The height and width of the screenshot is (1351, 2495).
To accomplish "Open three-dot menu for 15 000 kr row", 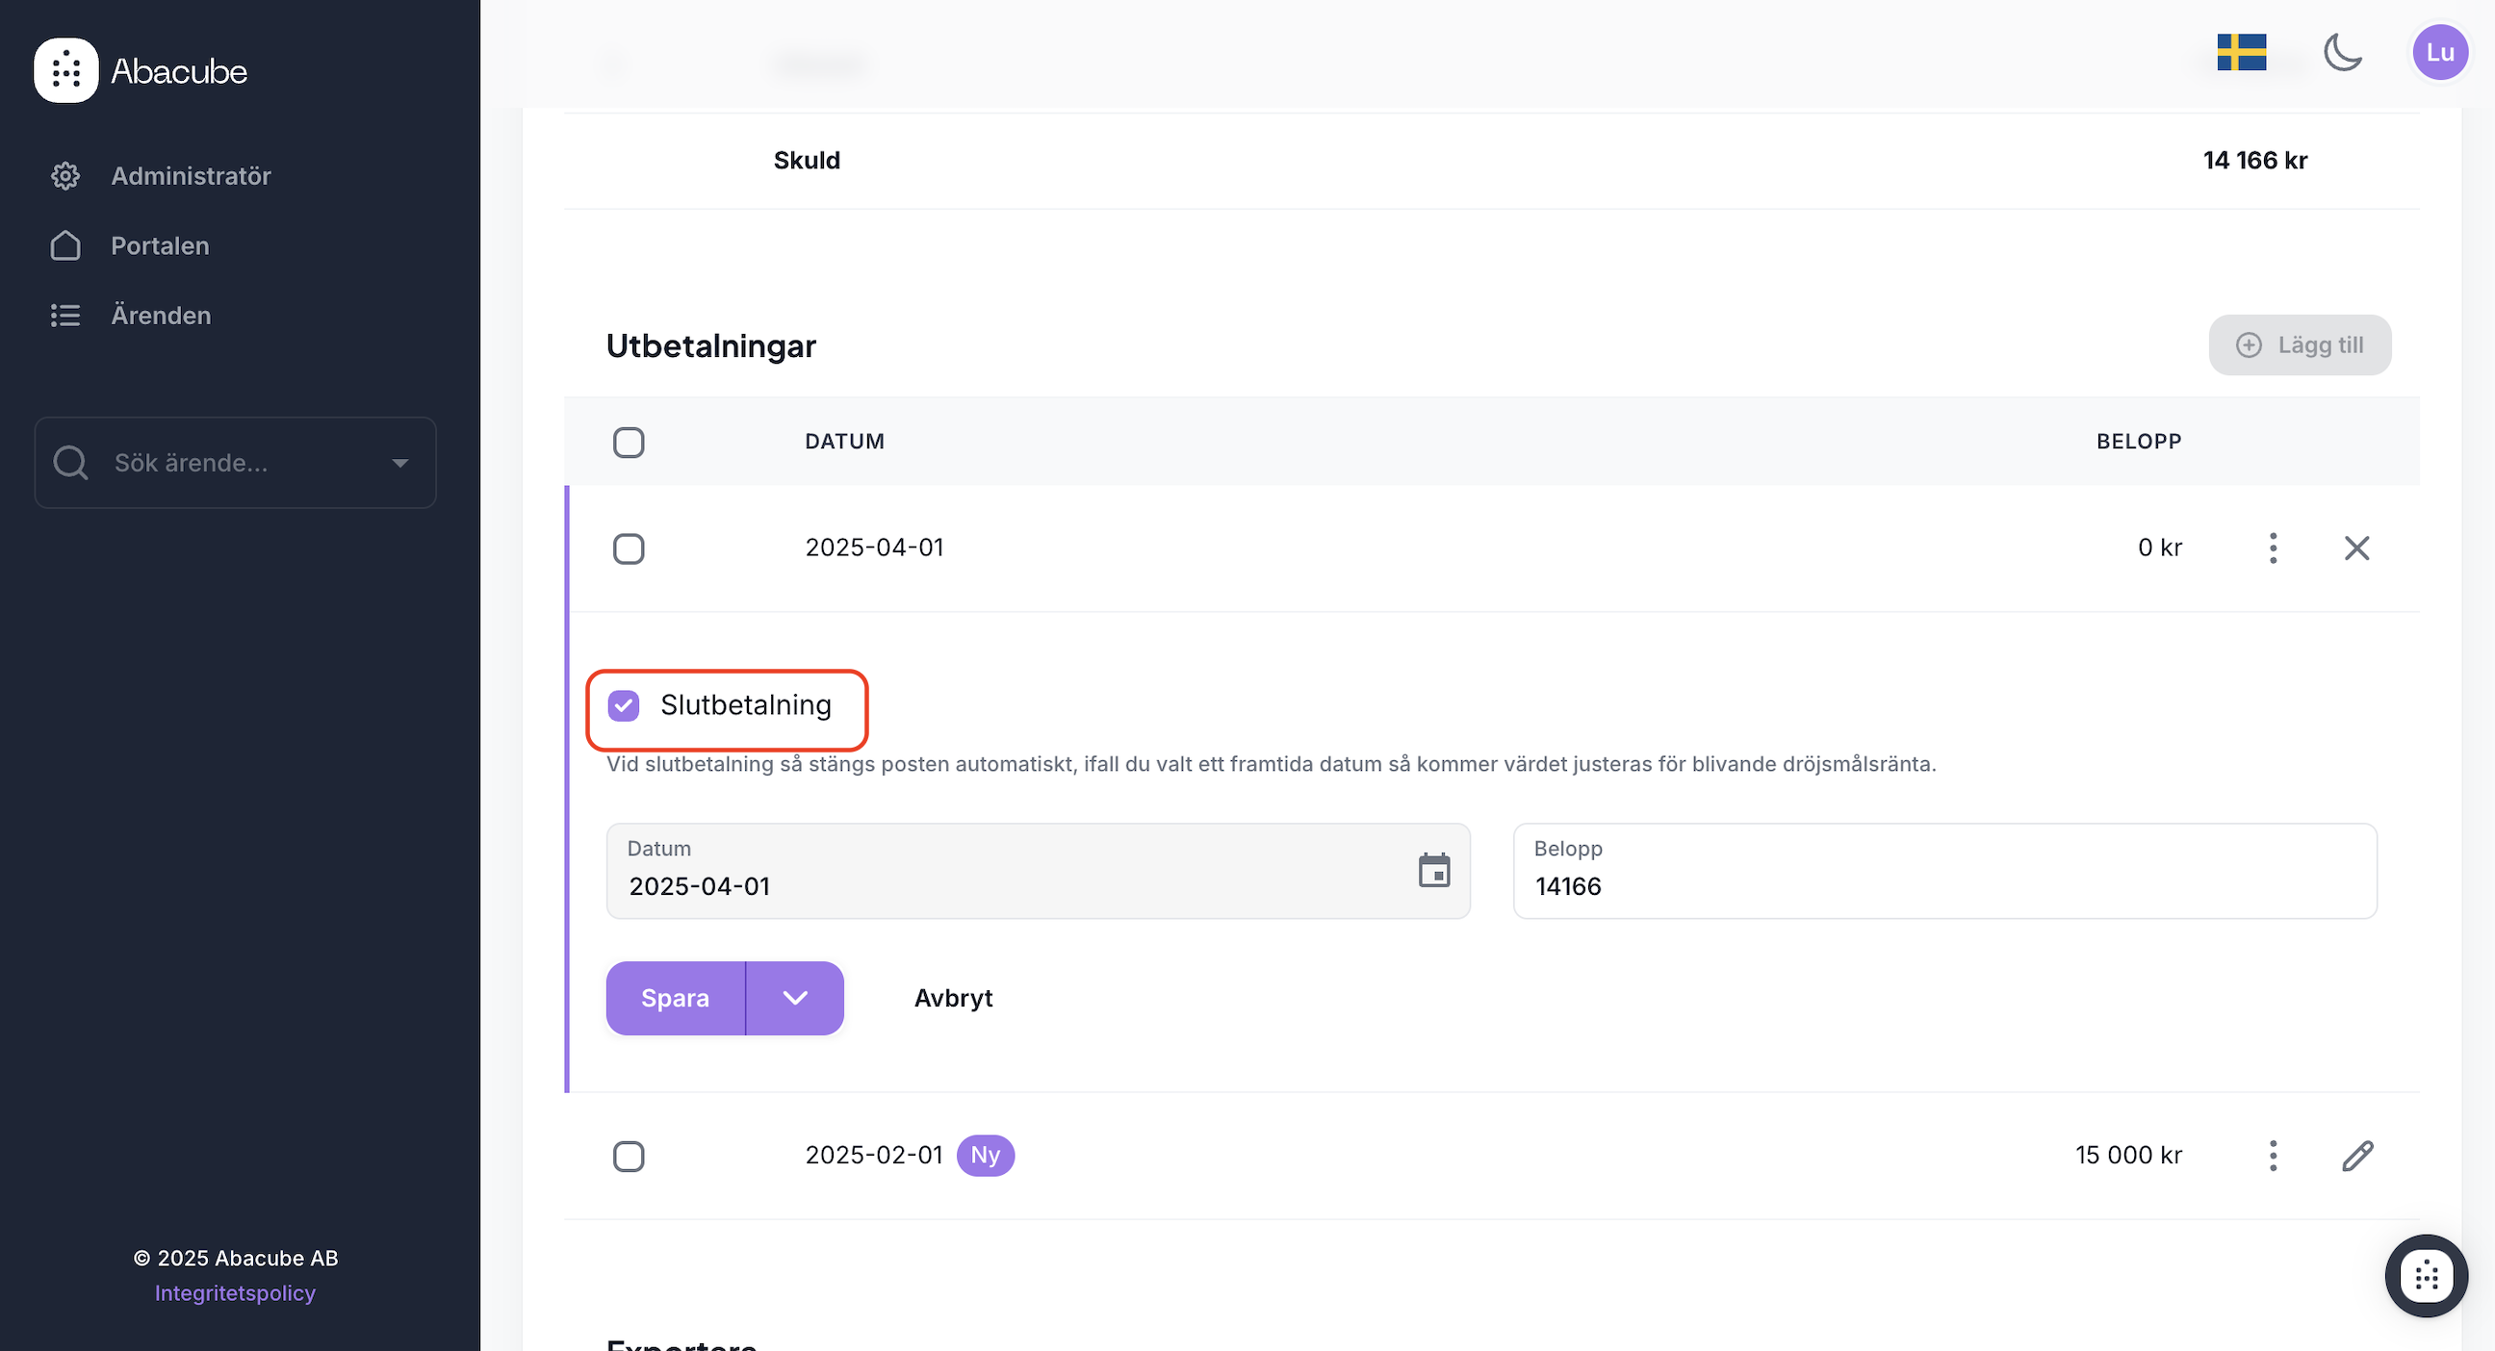I will (x=2273, y=1156).
